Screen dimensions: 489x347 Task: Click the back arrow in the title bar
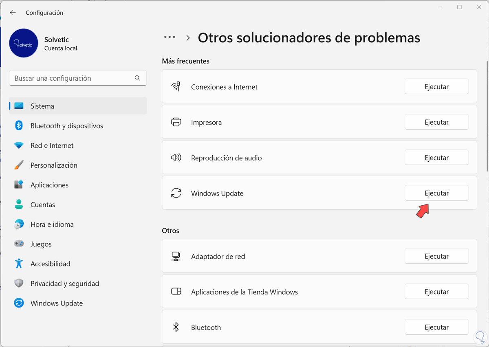[x=13, y=13]
